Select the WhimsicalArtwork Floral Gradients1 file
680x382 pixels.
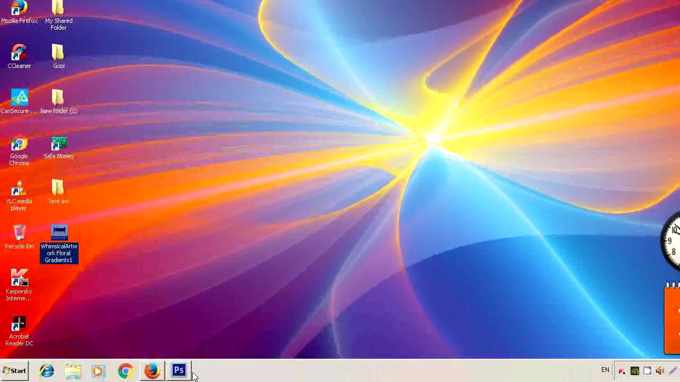[x=59, y=244]
